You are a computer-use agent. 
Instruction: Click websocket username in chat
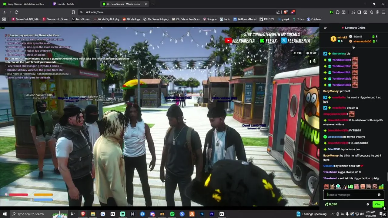[335, 137]
